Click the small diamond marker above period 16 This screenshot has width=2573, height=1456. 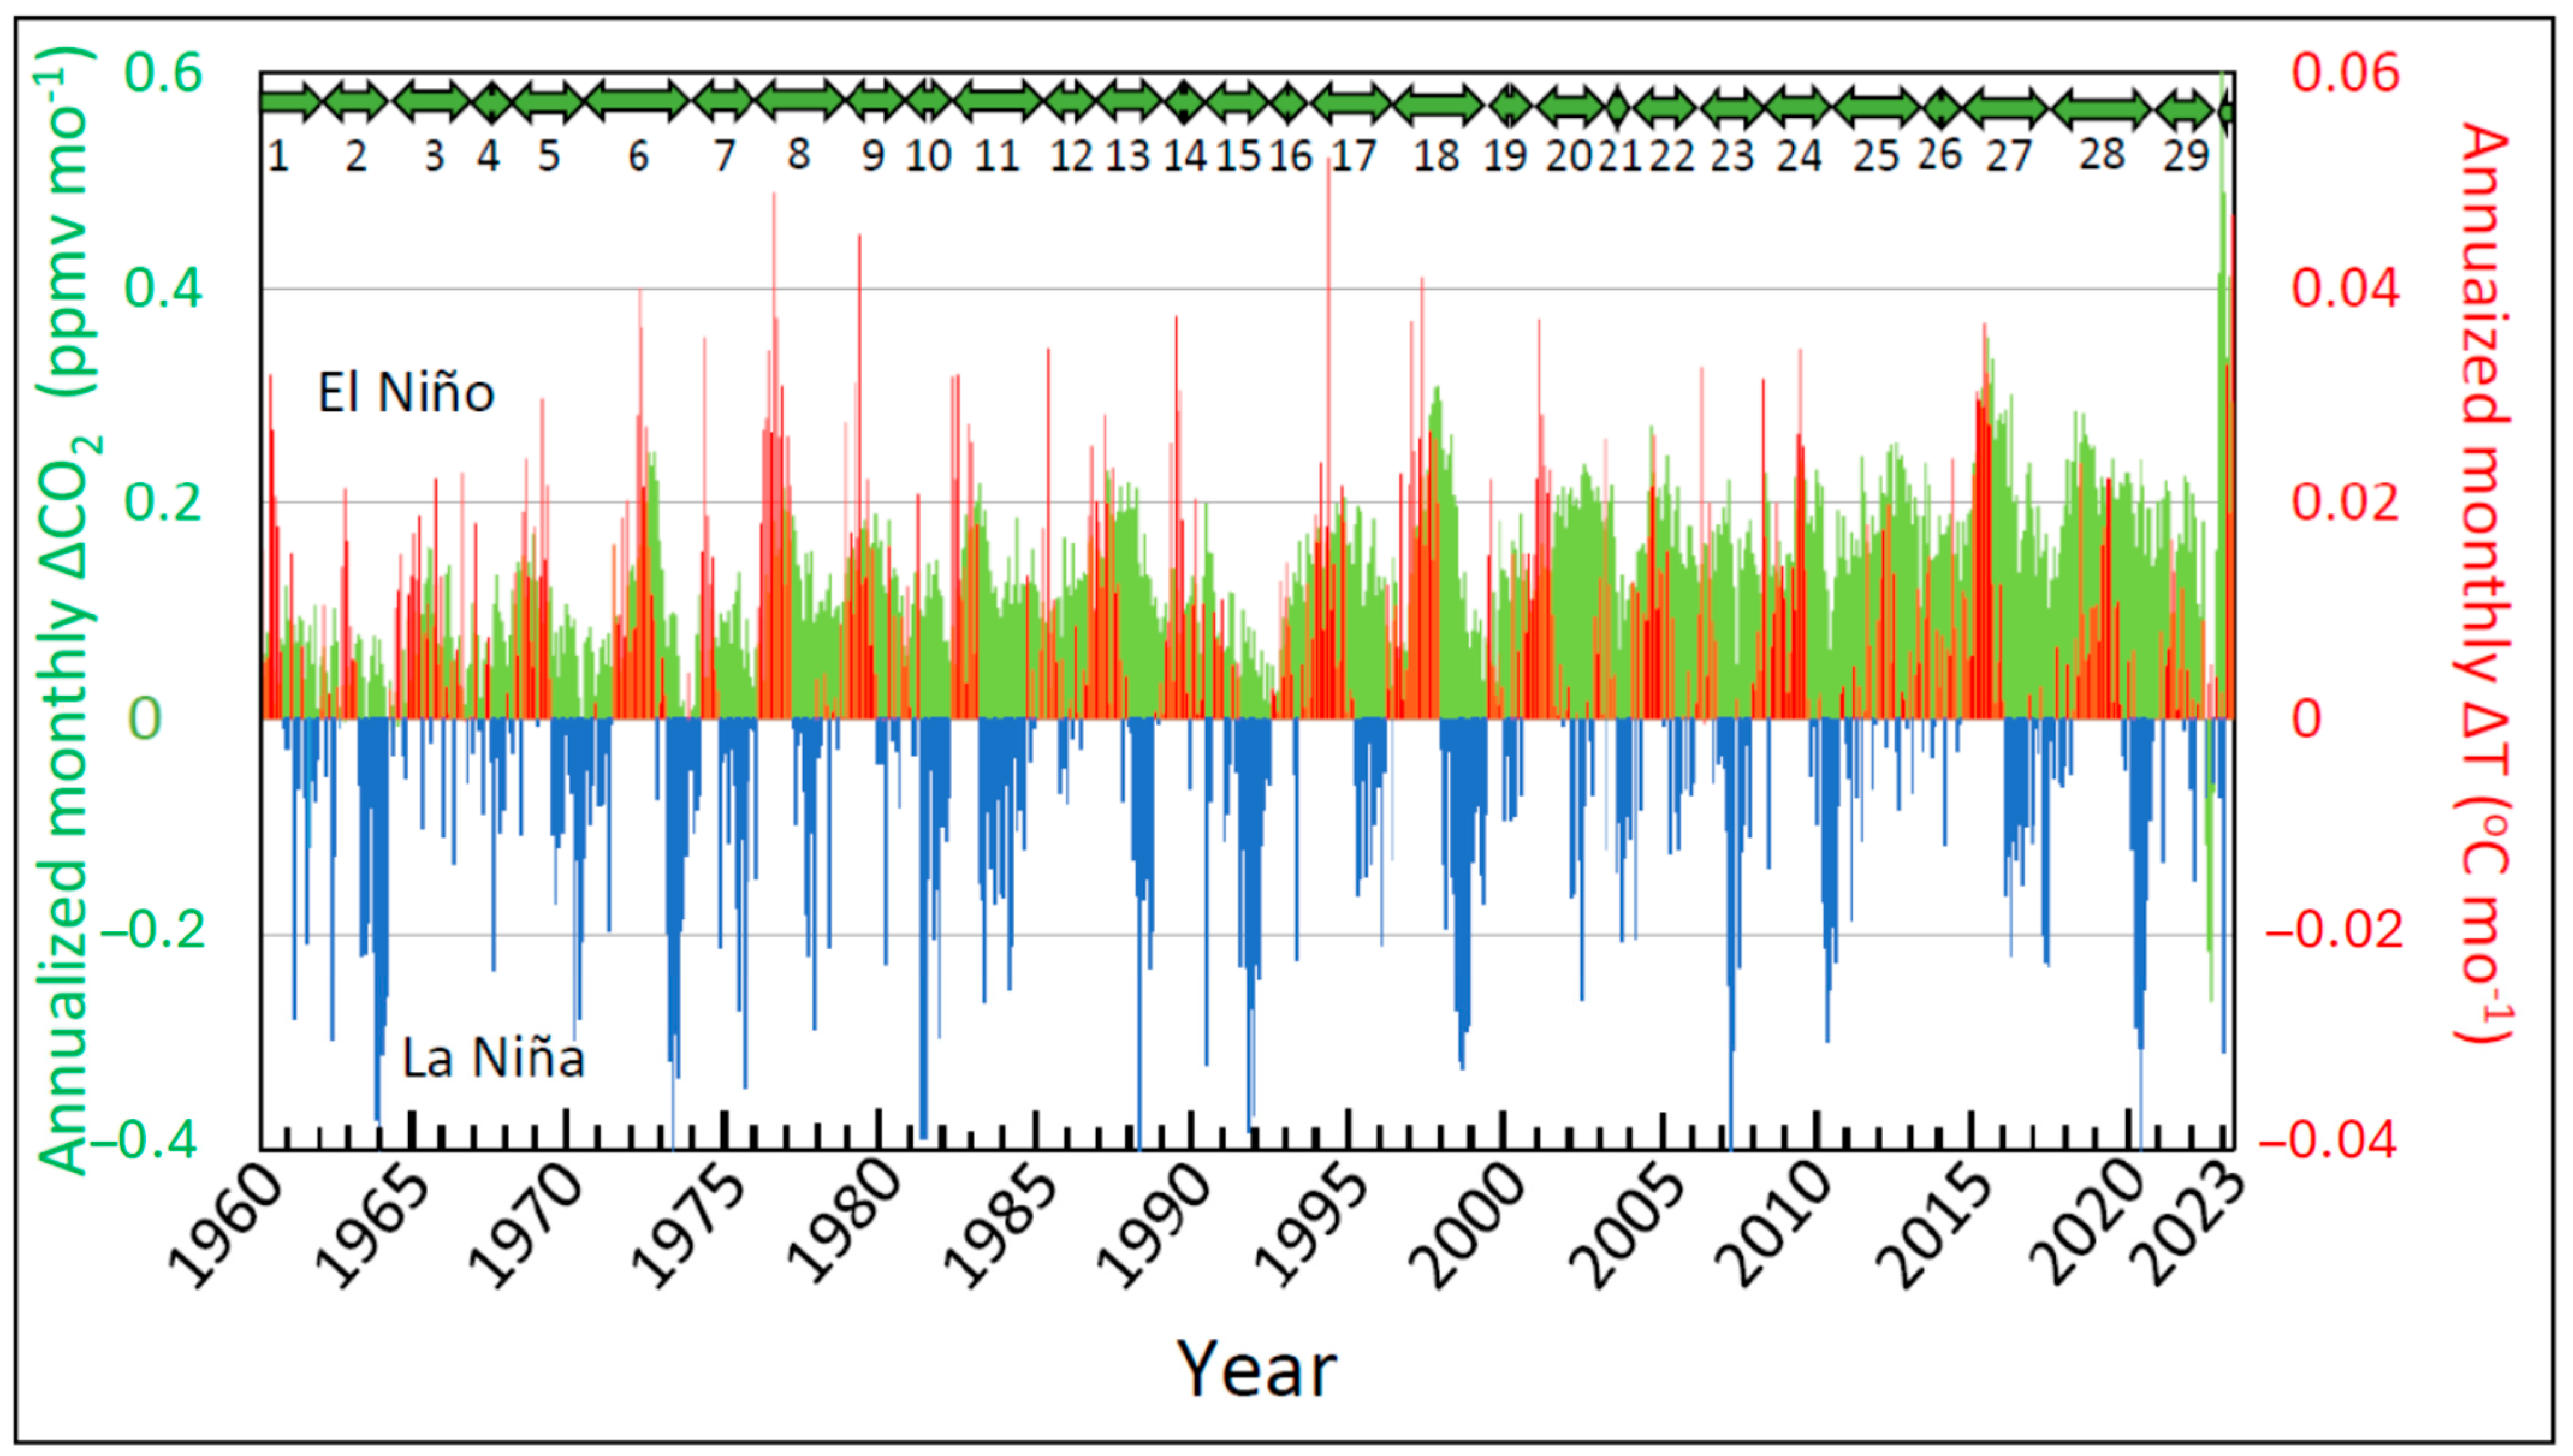1289,103
